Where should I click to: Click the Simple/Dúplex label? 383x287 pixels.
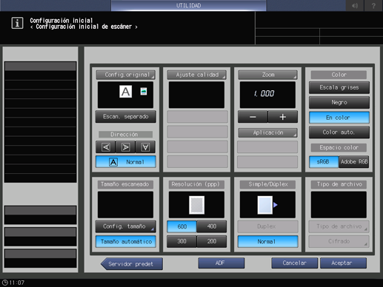(267, 184)
